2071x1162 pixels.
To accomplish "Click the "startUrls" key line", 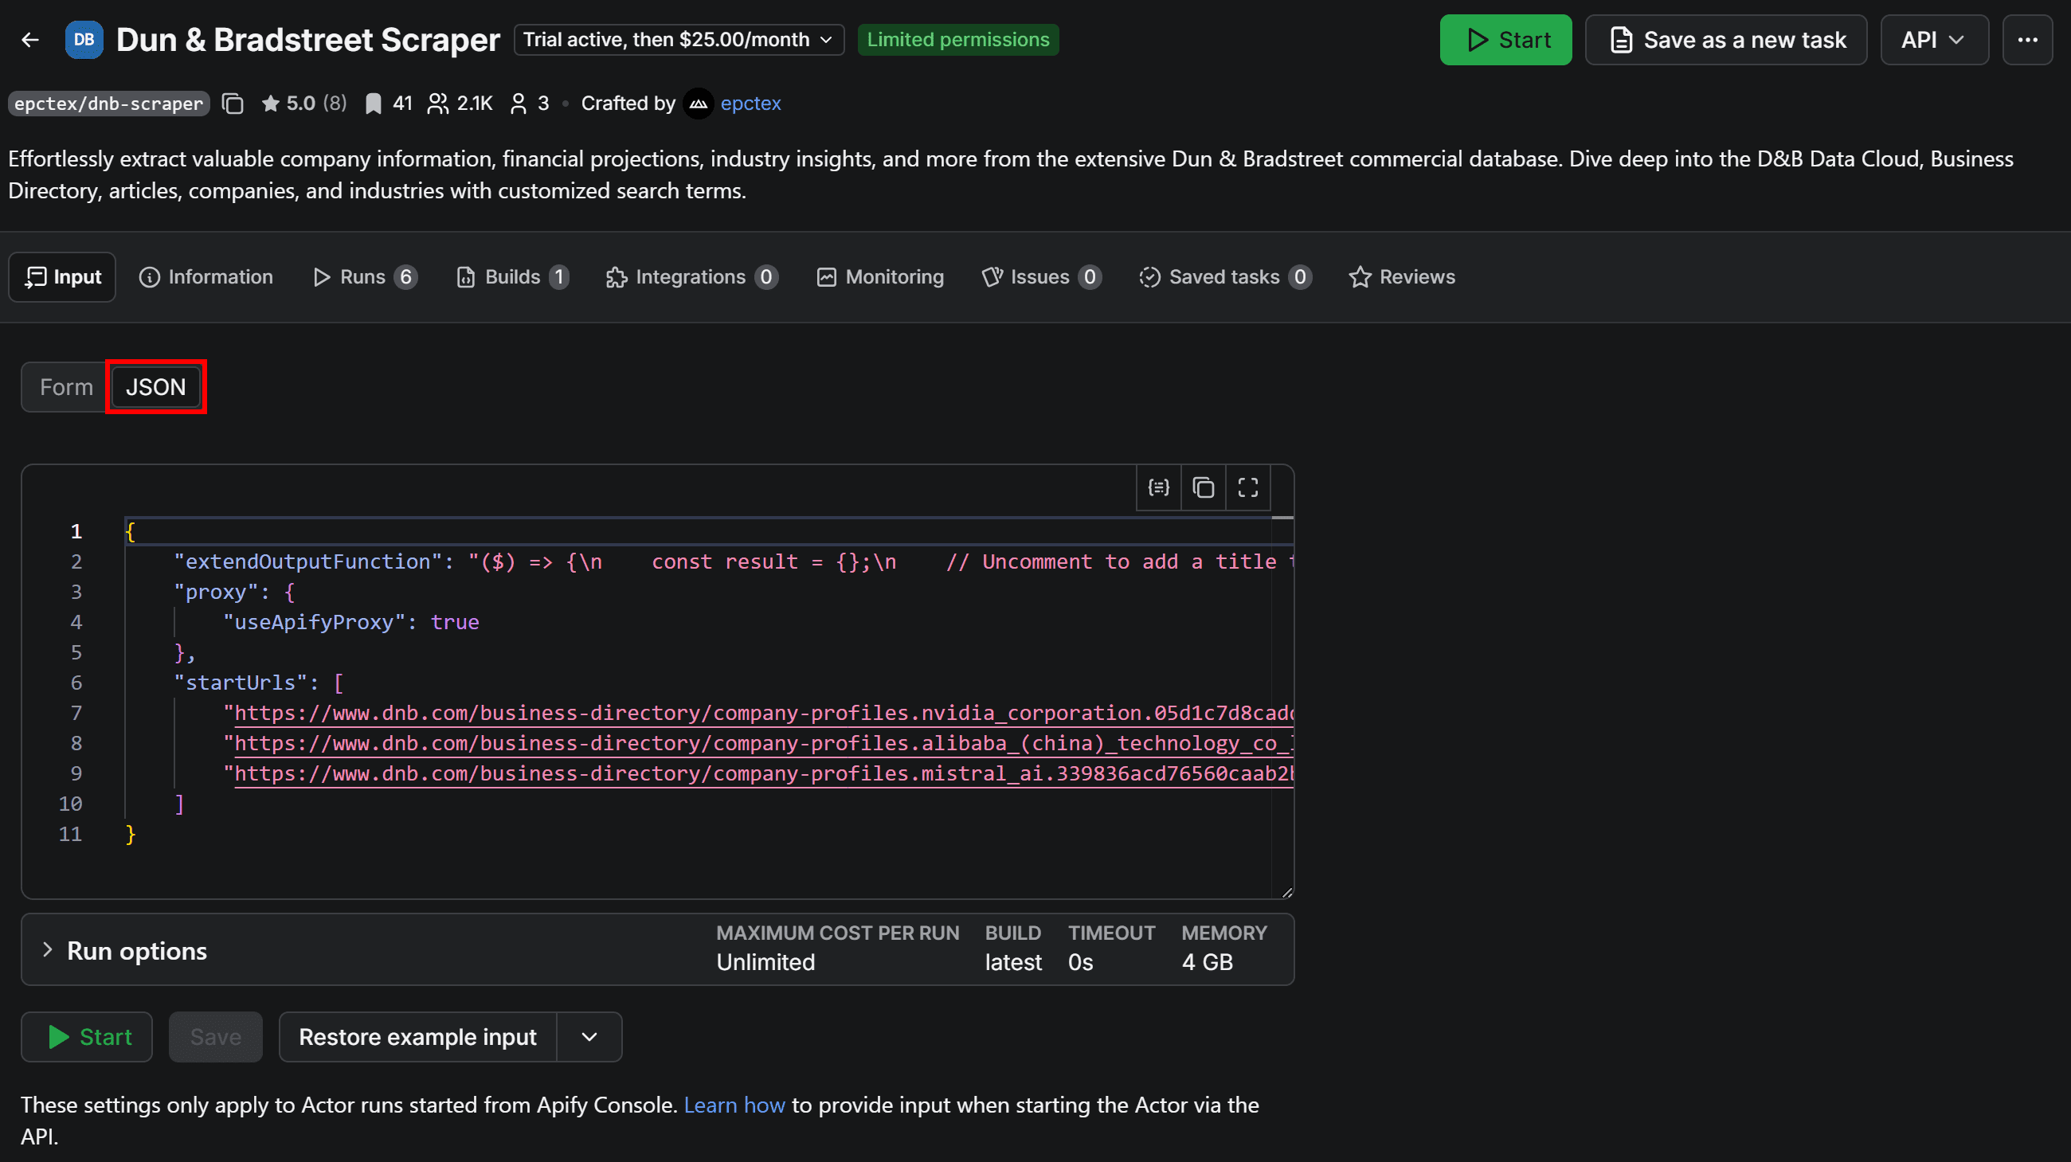I will [259, 683].
